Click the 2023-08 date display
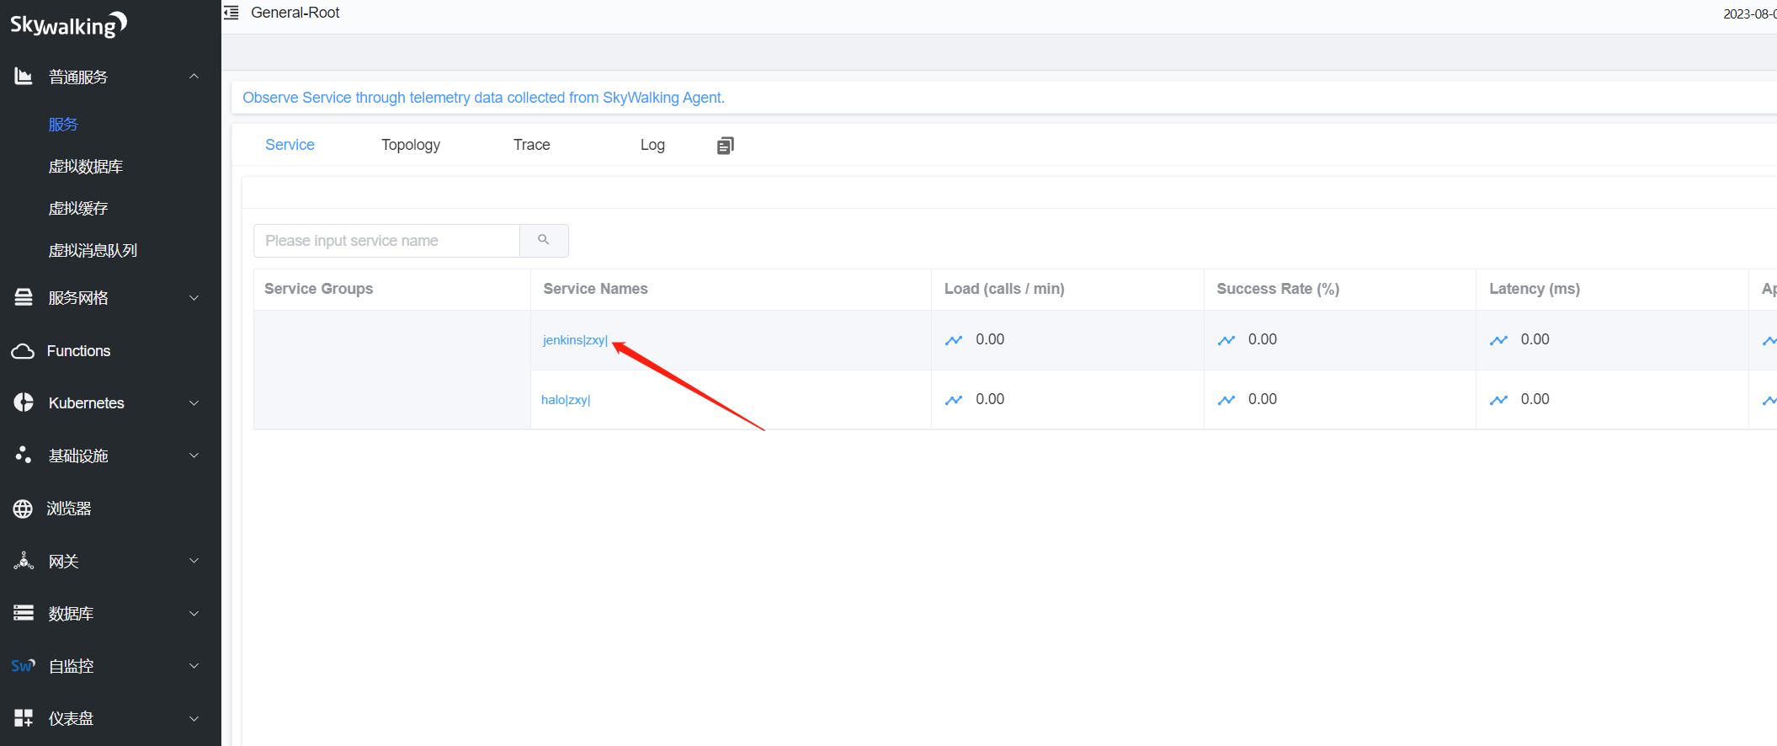The width and height of the screenshot is (1777, 746). pos(1749,13)
